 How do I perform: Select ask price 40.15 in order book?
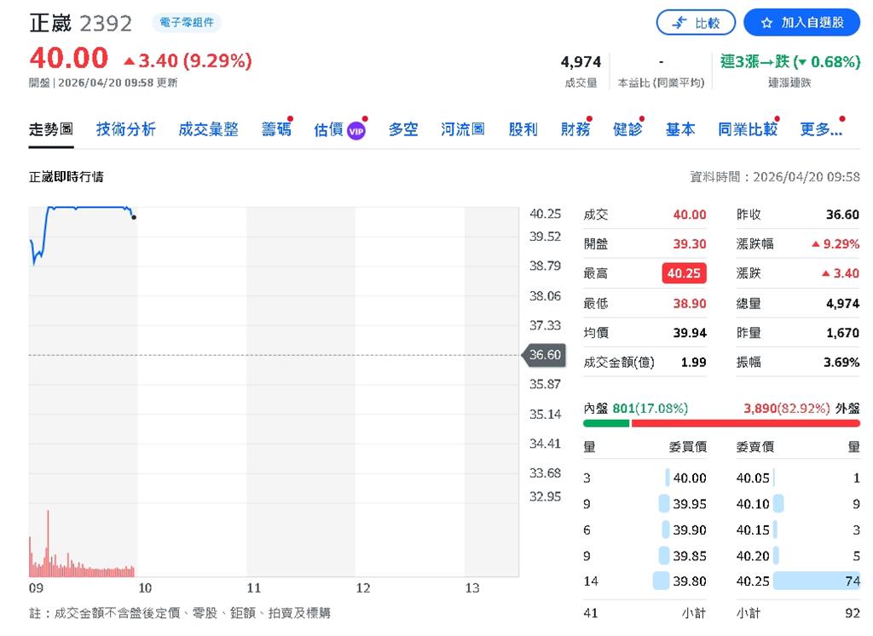point(753,530)
